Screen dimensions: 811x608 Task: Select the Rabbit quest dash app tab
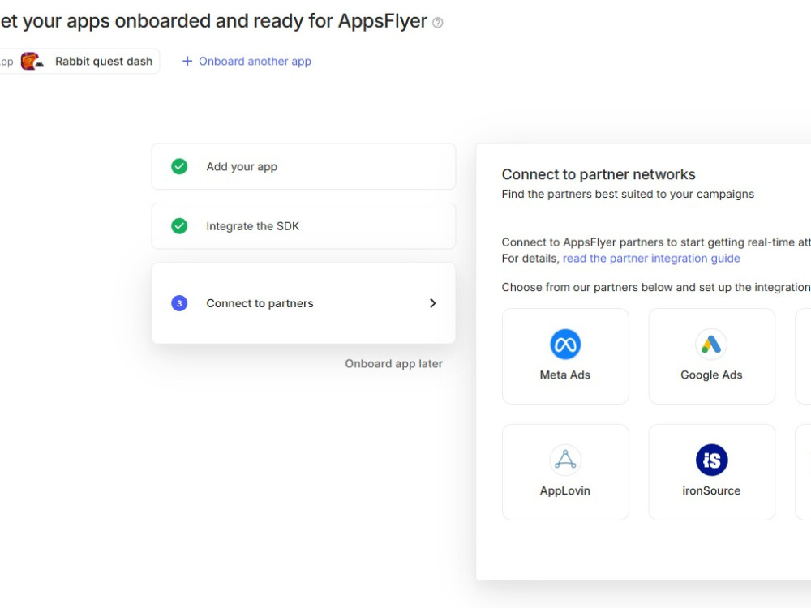(79, 61)
